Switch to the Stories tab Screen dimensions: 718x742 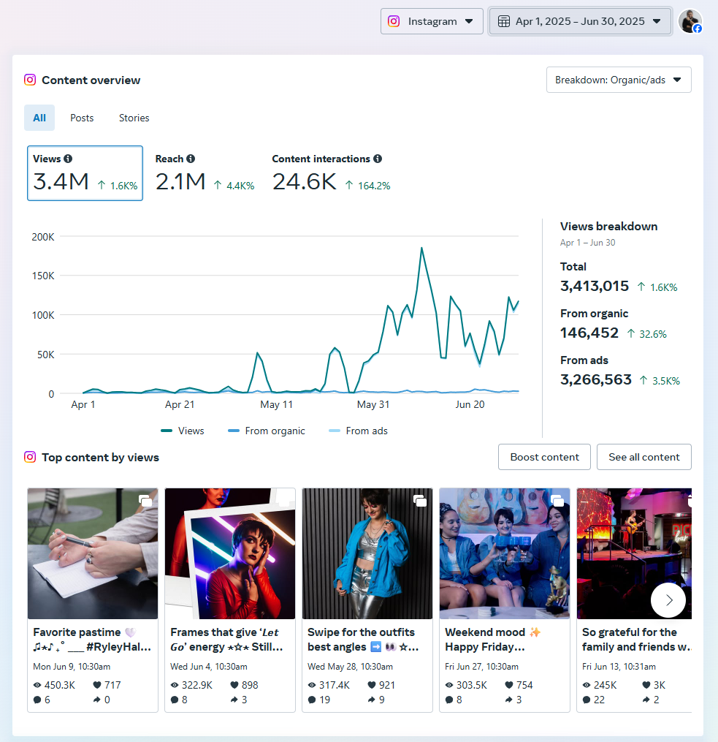(134, 118)
